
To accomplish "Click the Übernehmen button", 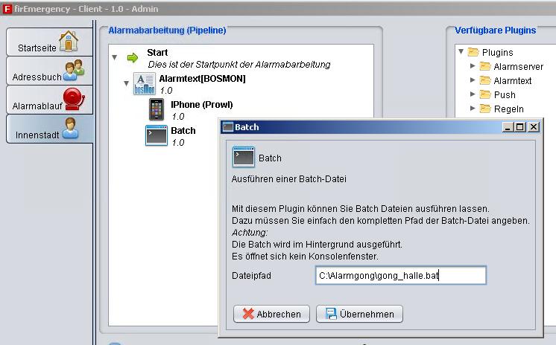I will coord(359,314).
